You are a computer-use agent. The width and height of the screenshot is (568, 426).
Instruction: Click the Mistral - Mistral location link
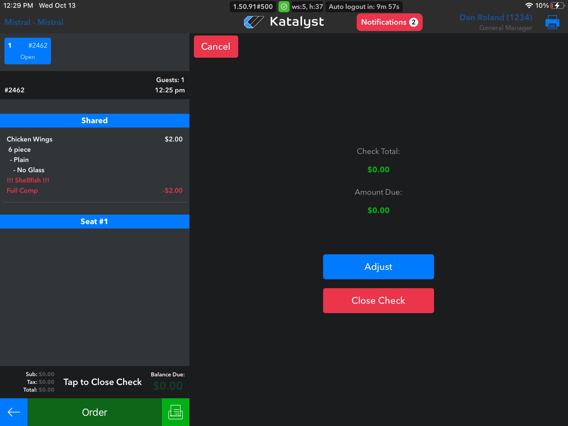pos(34,22)
